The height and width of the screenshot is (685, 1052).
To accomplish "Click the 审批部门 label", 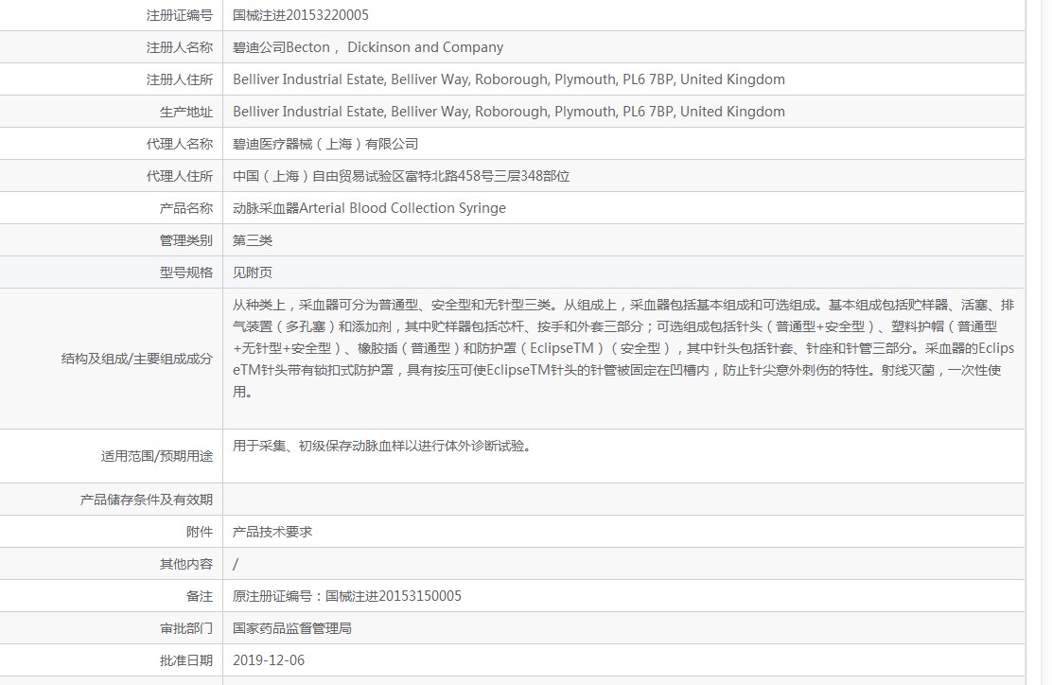I will pos(185,628).
